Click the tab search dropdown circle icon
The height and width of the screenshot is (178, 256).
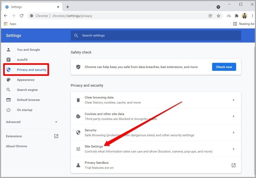point(218,7)
